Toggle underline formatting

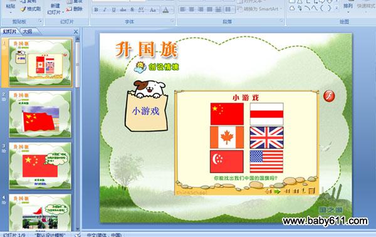[x=113, y=10]
